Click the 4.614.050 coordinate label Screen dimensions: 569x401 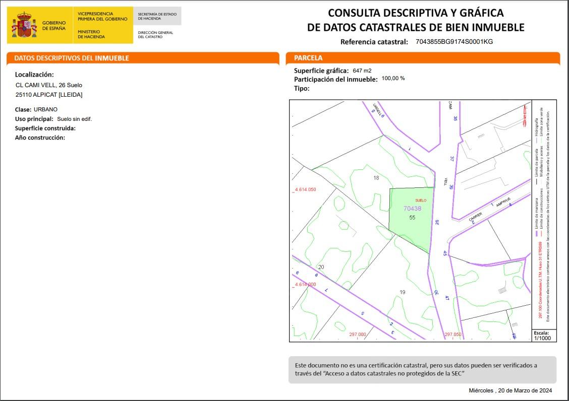[305, 189]
